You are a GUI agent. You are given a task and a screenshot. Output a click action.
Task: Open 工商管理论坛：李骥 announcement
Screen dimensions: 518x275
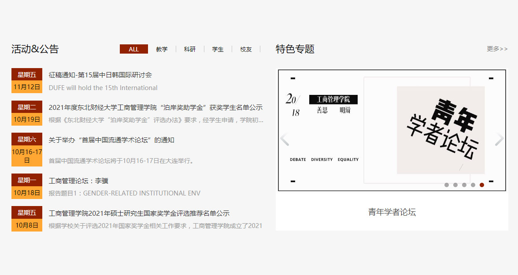pos(78,181)
